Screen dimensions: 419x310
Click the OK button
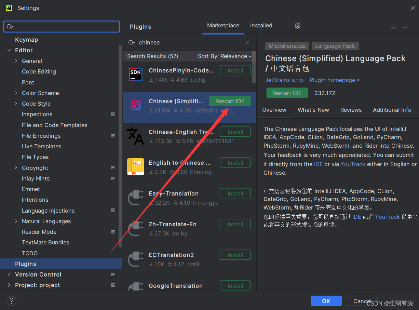[326, 301]
